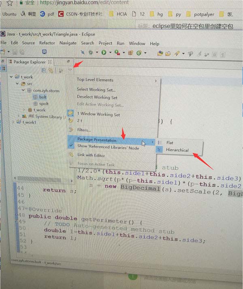Open the Search icon dropdown arrow
Viewport: 243px width, 289px height.
[183, 54]
